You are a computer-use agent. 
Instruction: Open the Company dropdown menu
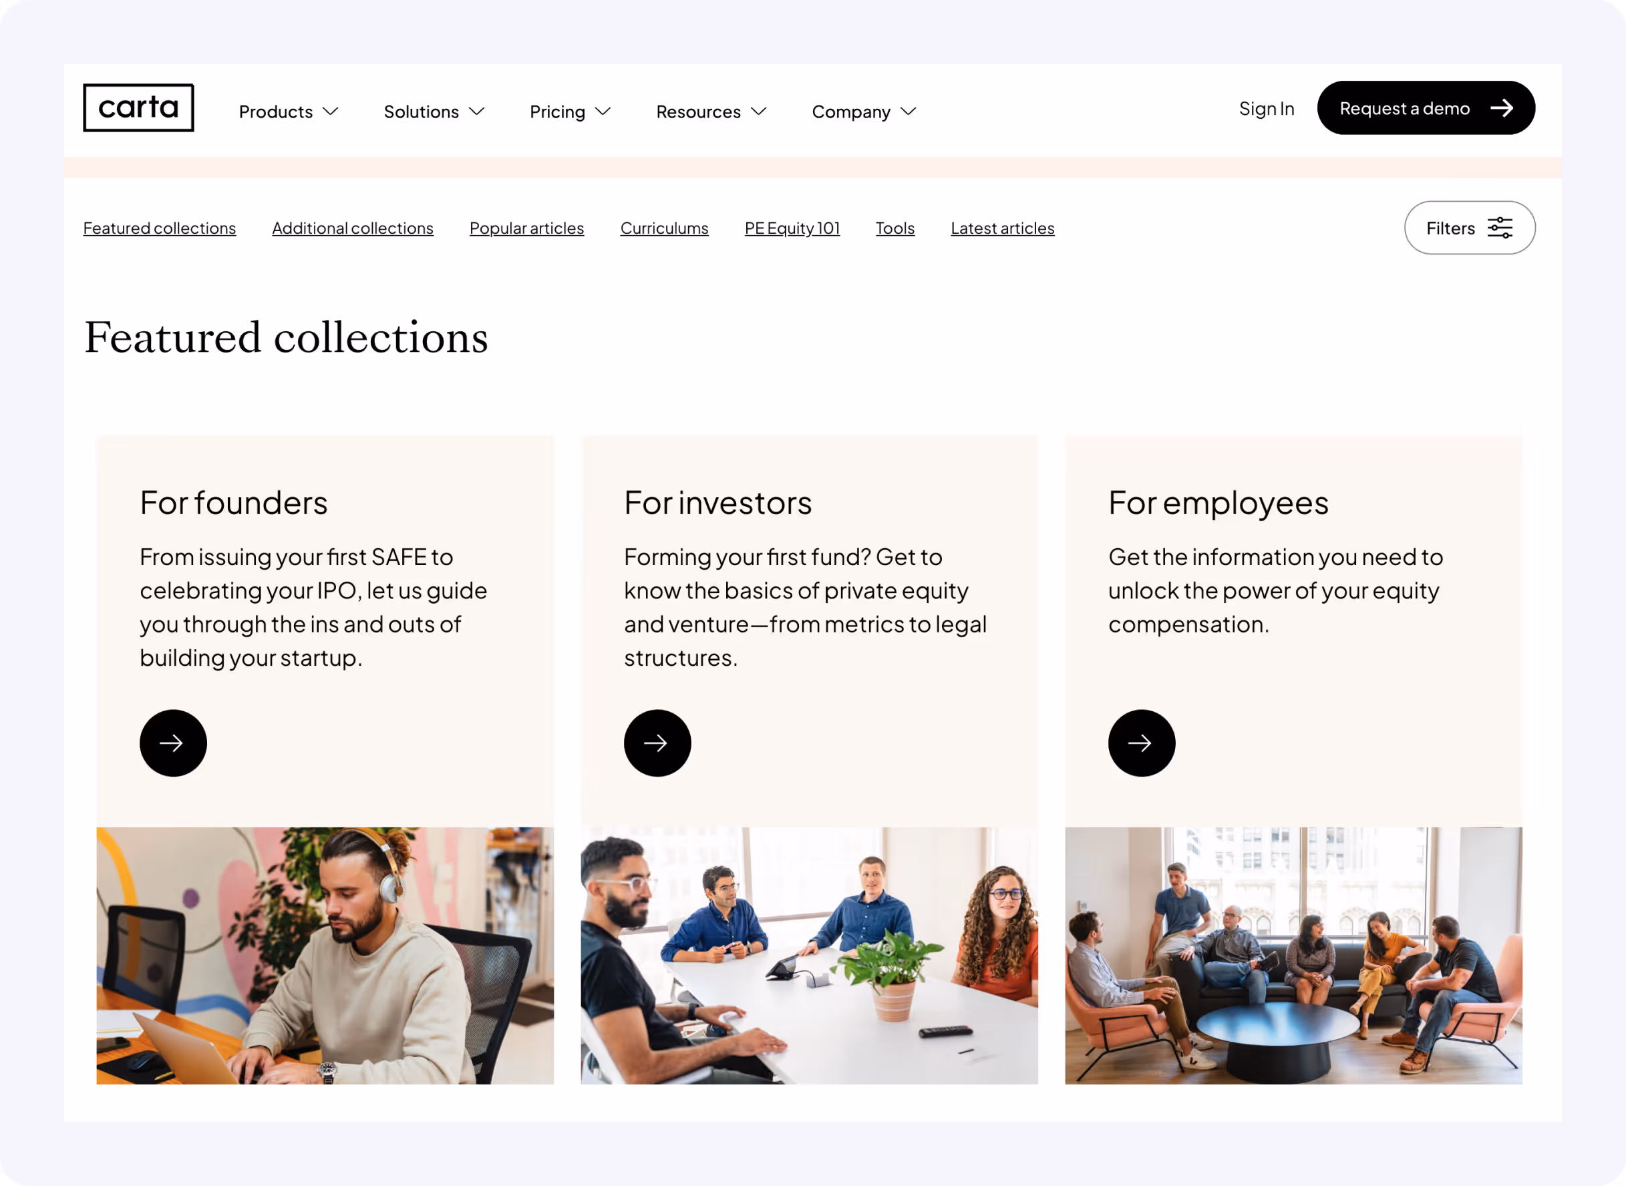point(864,112)
